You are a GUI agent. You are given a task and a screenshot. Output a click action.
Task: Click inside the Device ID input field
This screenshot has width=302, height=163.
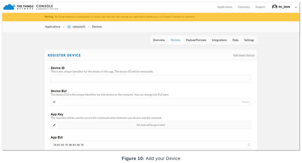pyautogui.click(x=151, y=78)
